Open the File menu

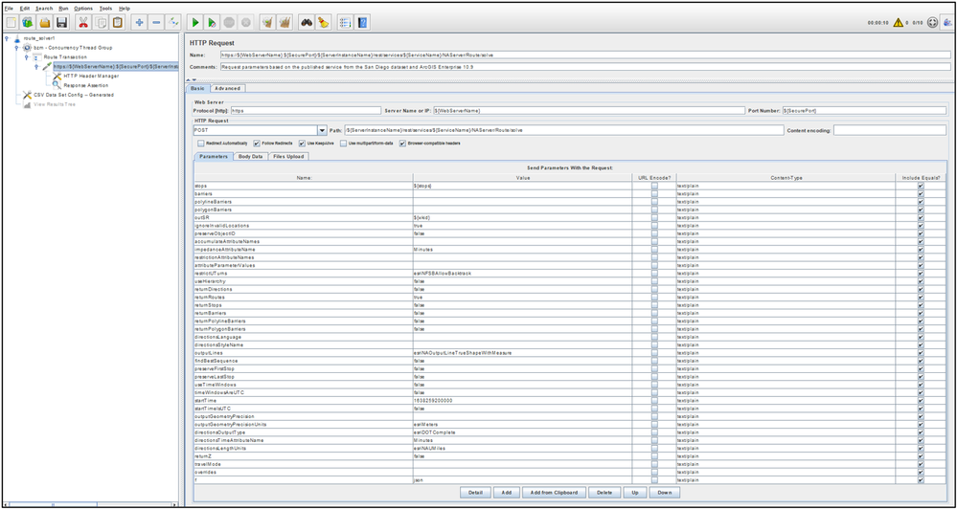click(x=9, y=9)
